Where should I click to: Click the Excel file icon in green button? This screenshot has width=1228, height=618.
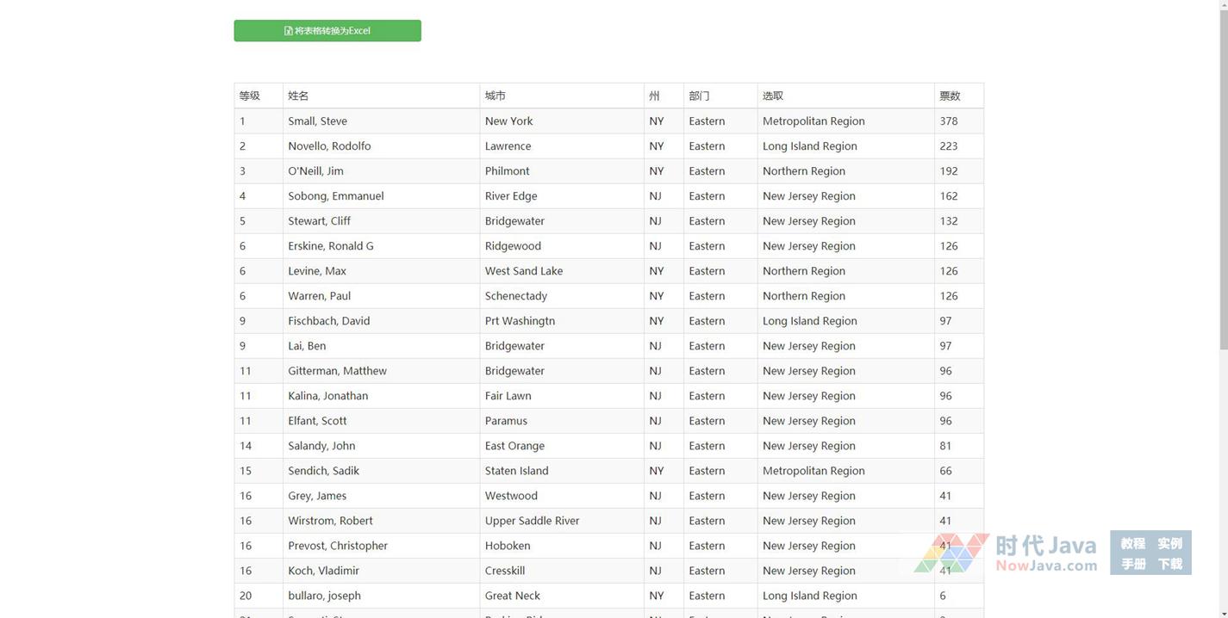[x=289, y=31]
